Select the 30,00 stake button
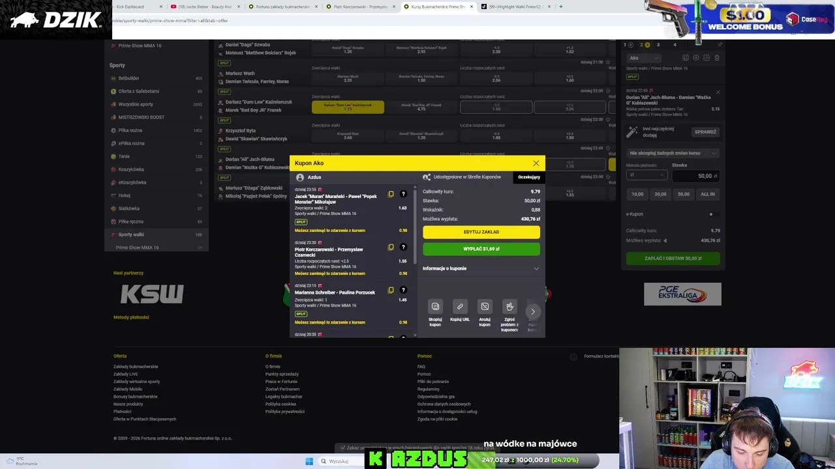The image size is (835, 469). [x=661, y=194]
